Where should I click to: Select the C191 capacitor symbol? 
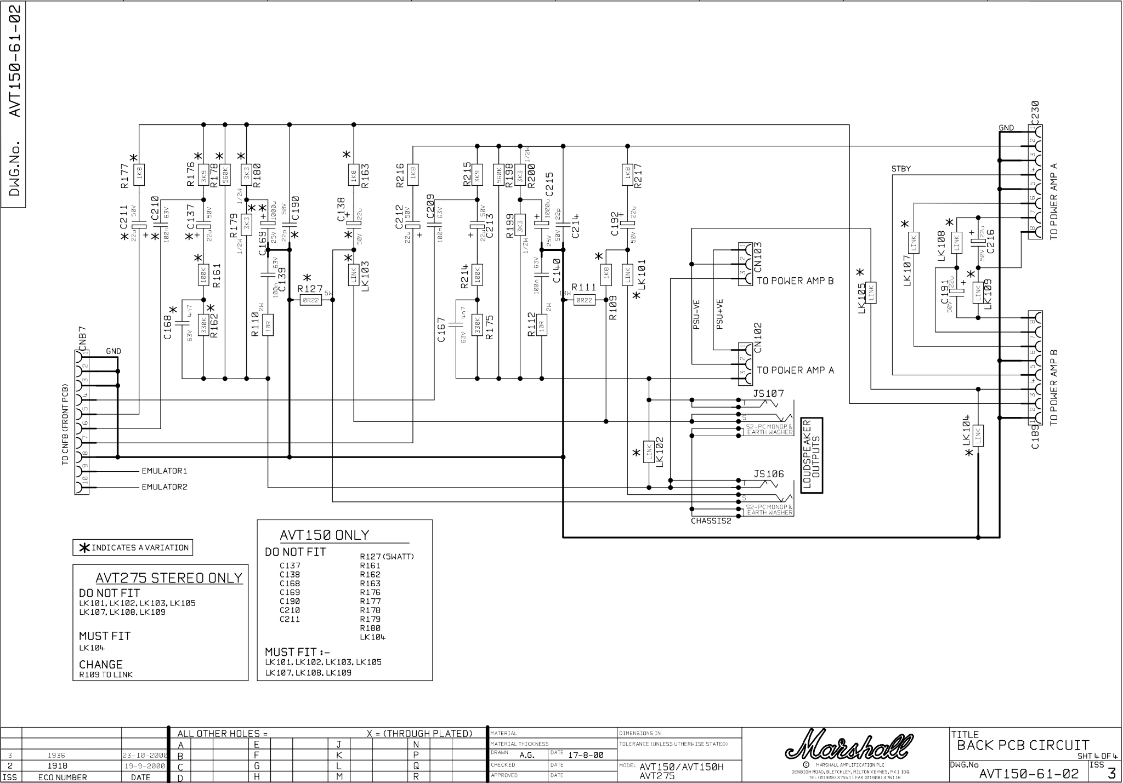tap(957, 293)
